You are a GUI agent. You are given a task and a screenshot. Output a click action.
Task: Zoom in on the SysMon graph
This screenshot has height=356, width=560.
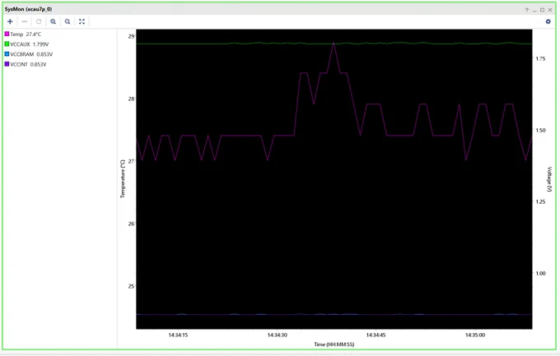(x=53, y=21)
